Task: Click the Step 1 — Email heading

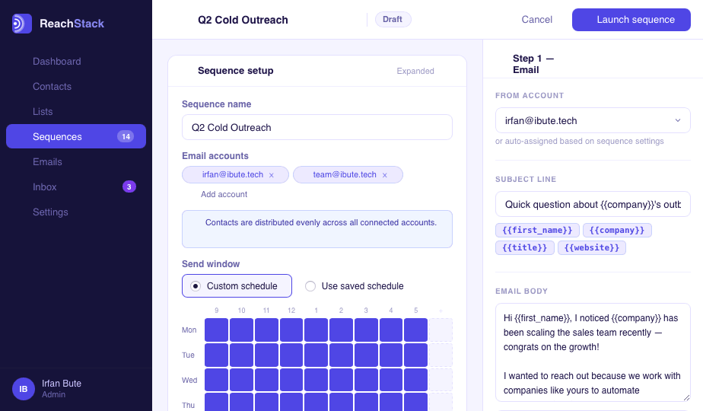Action: (x=533, y=64)
